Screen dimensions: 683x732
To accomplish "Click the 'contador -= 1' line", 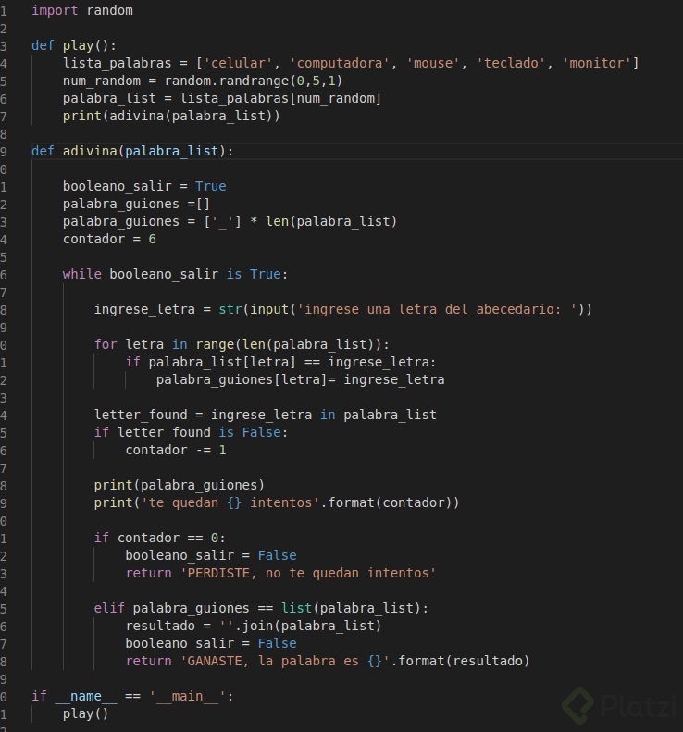I will [x=176, y=450].
